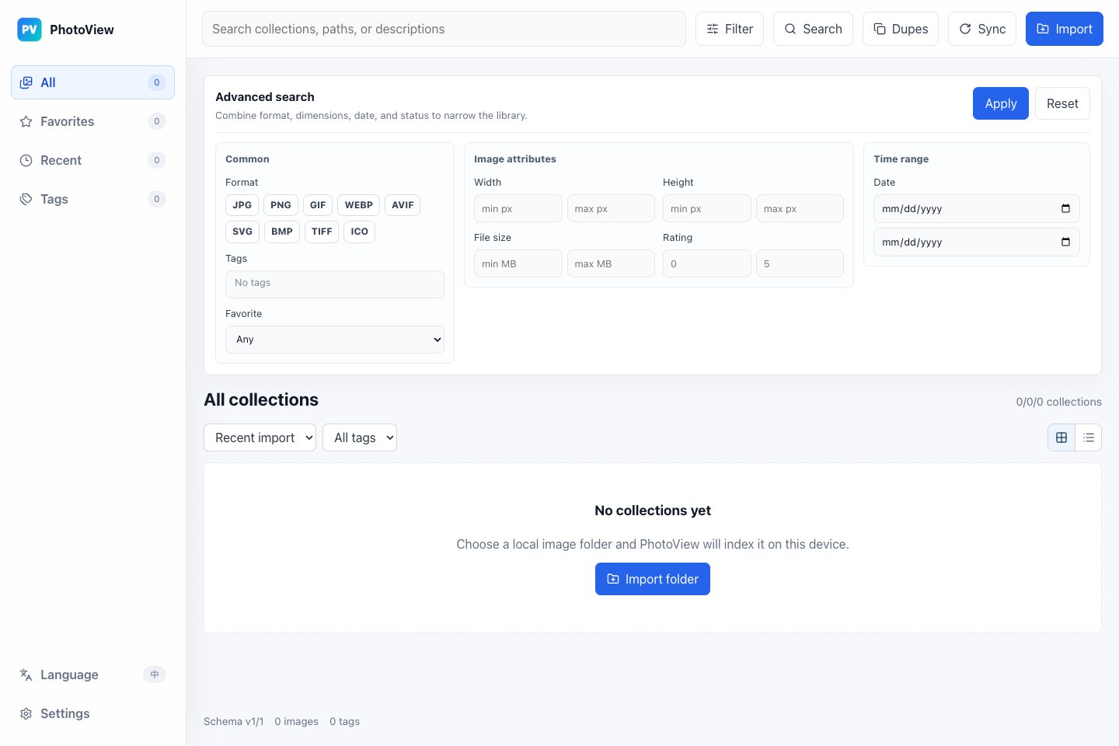Screen dimensions: 1119x746
Task: Open the Tags sidebar section
Action: pyautogui.click(x=92, y=199)
